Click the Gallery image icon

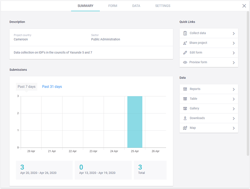tap(185, 108)
